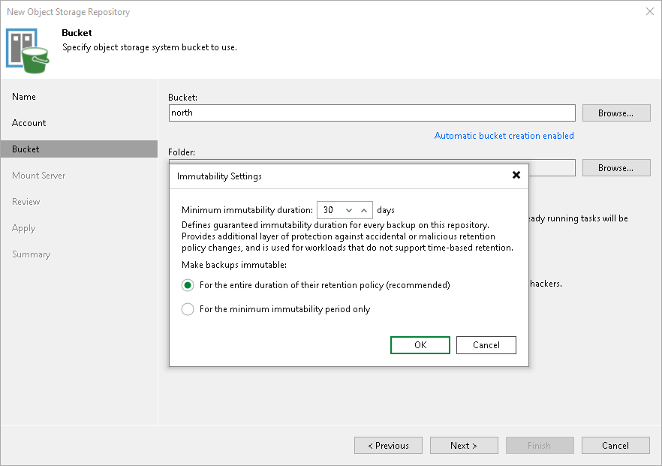Close the Immutability Settings dialog with X
Viewport: 662px width, 466px height.
(516, 175)
